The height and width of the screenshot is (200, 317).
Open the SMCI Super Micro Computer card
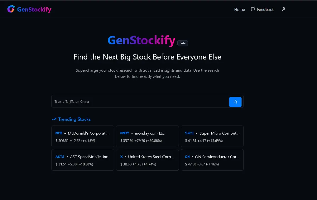point(212,136)
